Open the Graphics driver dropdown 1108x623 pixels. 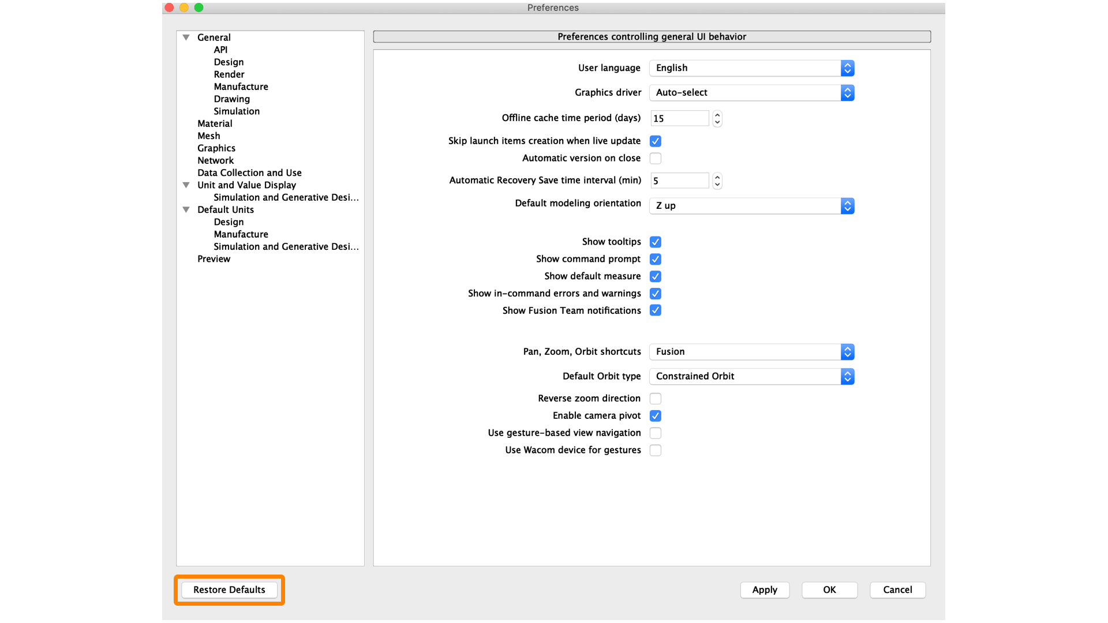[751, 92]
